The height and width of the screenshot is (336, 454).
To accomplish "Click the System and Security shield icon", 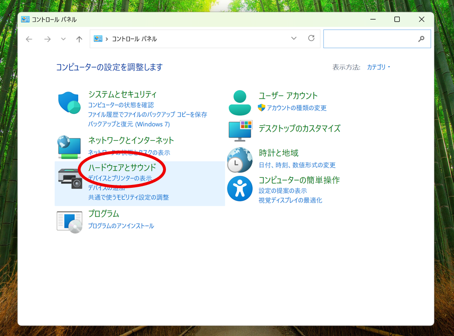I will pyautogui.click(x=70, y=102).
